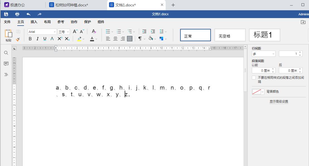Apply the 正常 paragraph style

(x=195, y=35)
